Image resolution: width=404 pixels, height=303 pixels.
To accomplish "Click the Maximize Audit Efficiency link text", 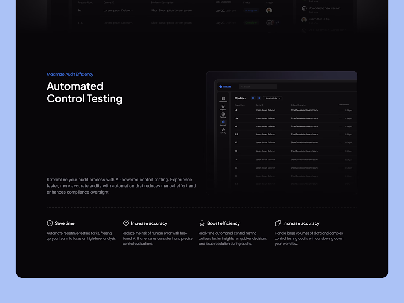I will pyautogui.click(x=70, y=74).
